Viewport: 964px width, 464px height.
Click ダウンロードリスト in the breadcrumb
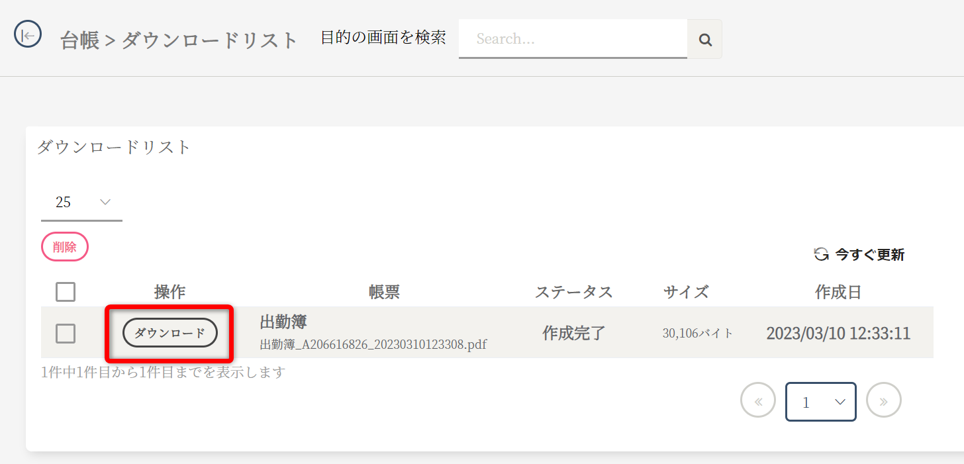coord(209,40)
